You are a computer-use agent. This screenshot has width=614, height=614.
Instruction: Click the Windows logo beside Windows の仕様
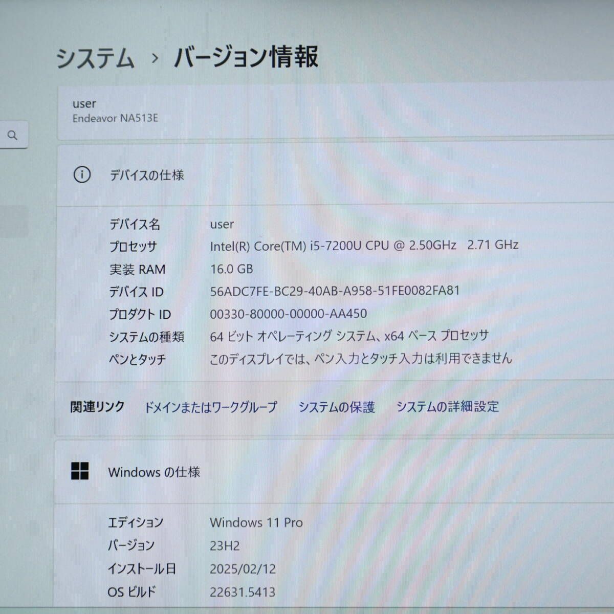pyautogui.click(x=80, y=471)
